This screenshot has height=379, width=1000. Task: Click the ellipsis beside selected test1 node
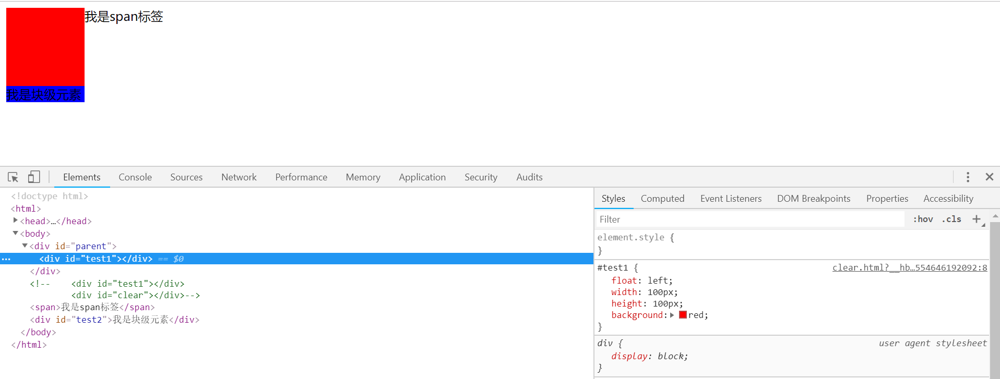(x=6, y=259)
